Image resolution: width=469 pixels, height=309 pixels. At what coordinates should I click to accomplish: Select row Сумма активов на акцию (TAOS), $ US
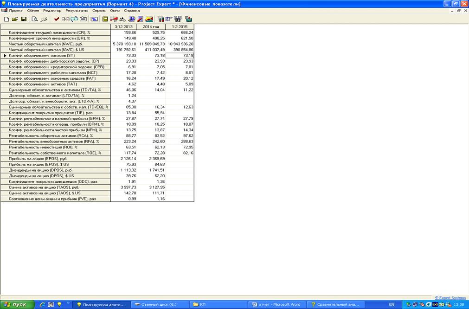coord(56,193)
